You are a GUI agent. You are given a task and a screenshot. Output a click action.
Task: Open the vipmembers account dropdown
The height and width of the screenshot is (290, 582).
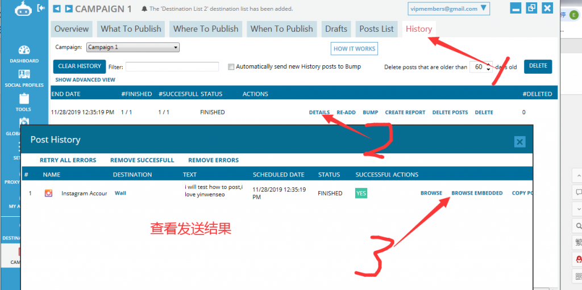click(448, 9)
